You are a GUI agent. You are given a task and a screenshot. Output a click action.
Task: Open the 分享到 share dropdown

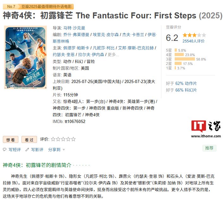(x=54, y=150)
